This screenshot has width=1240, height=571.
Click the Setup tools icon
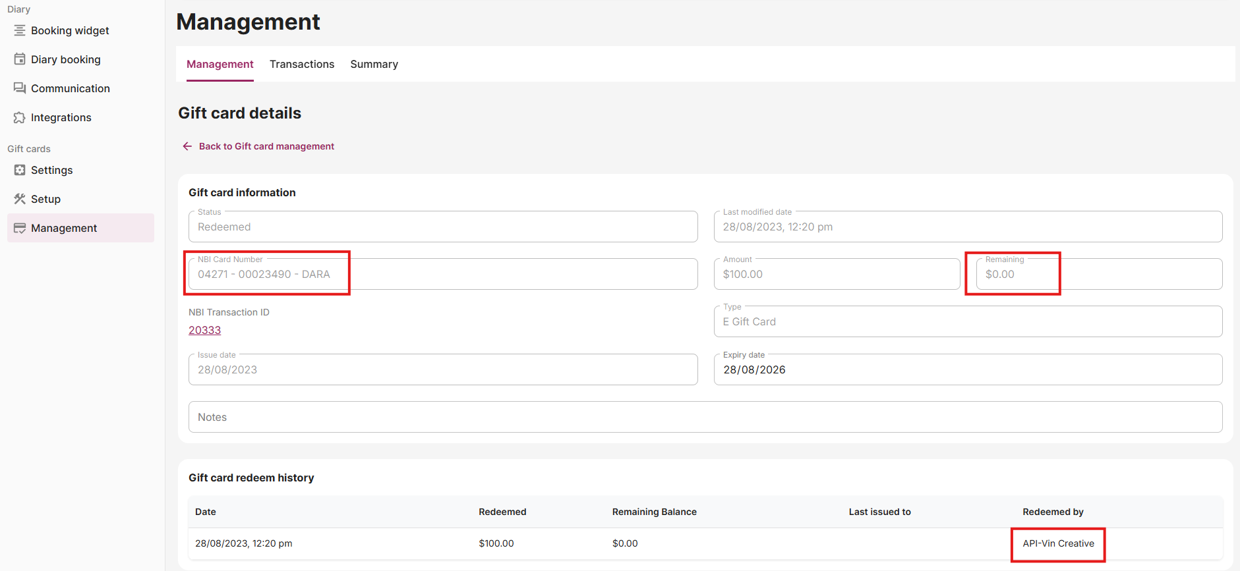(20, 199)
